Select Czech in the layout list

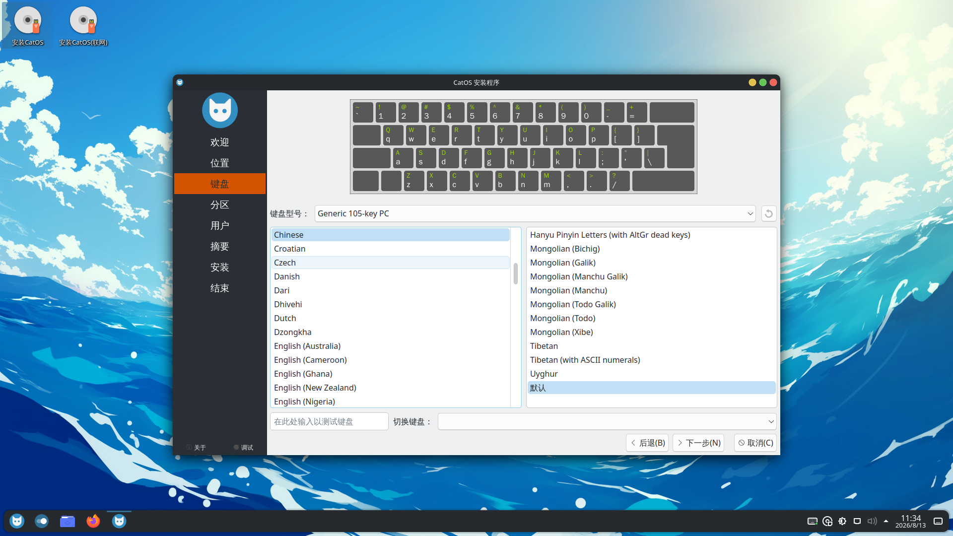point(391,263)
